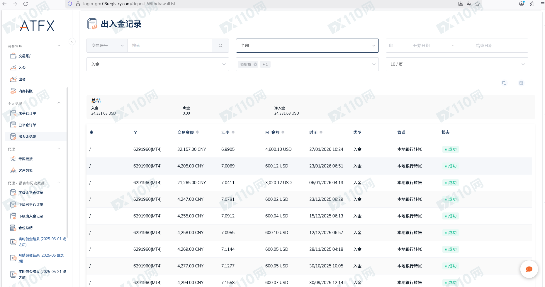Open the 入金 transaction type dropdown

click(x=157, y=64)
